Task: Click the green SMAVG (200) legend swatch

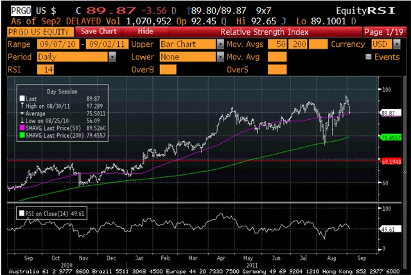Action: coord(22,135)
